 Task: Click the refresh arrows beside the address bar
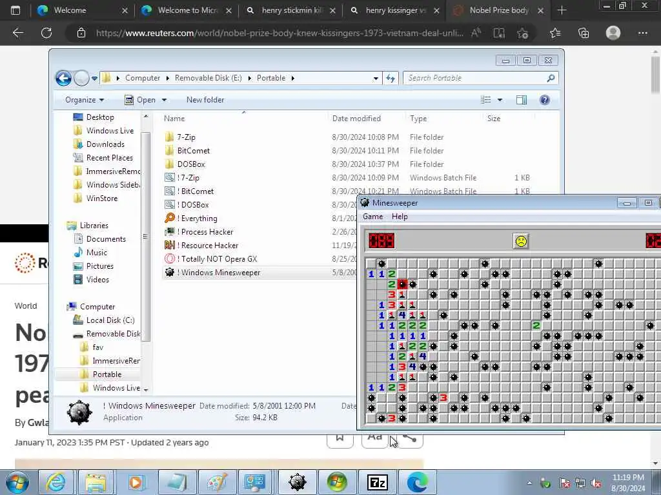click(391, 78)
